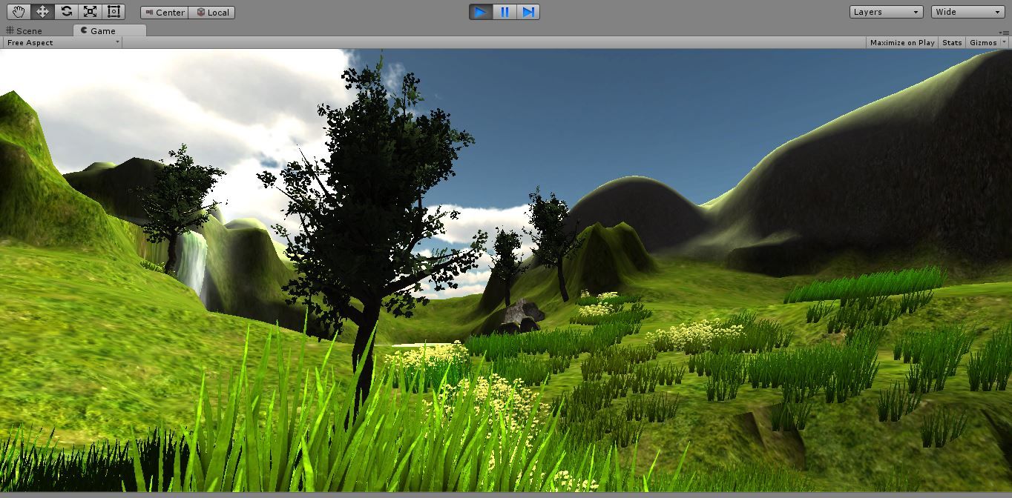This screenshot has height=498, width=1012.
Task: Expand the Gizmos dropdown arrow
Action: pyautogui.click(x=1005, y=43)
